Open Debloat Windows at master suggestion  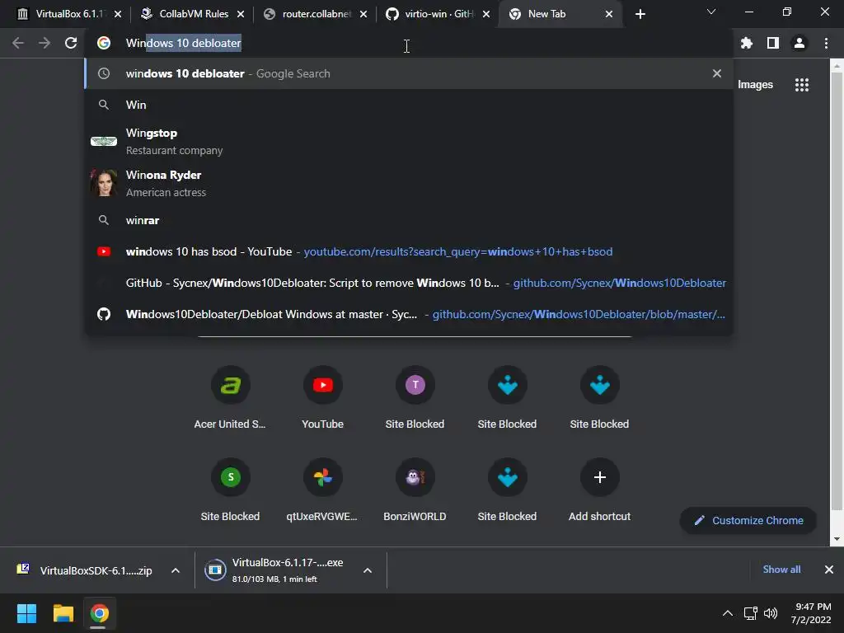[409, 314]
